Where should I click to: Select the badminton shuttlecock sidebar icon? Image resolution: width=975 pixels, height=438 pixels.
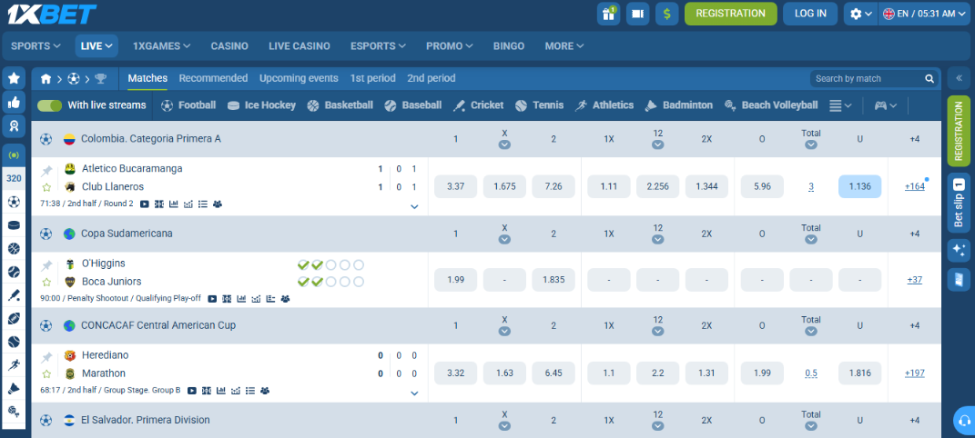coord(14,388)
